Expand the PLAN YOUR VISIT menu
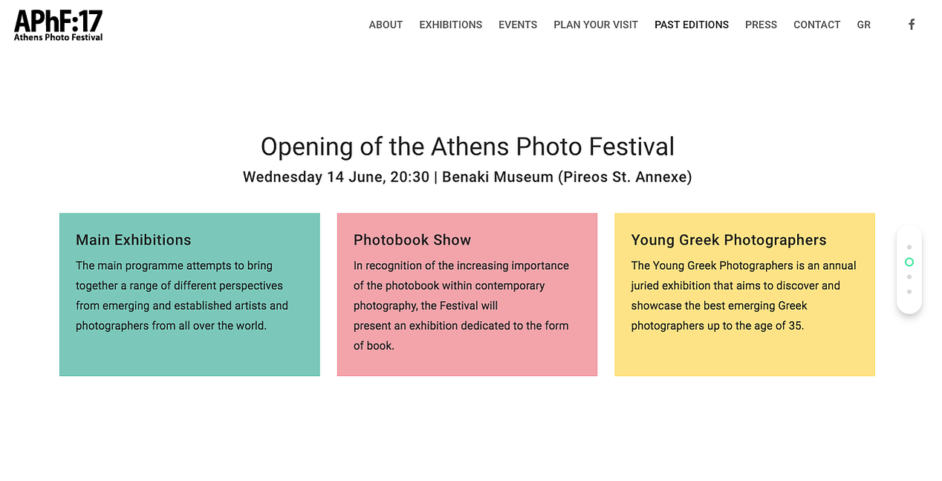Screen dimensions: 942x481 tap(596, 25)
